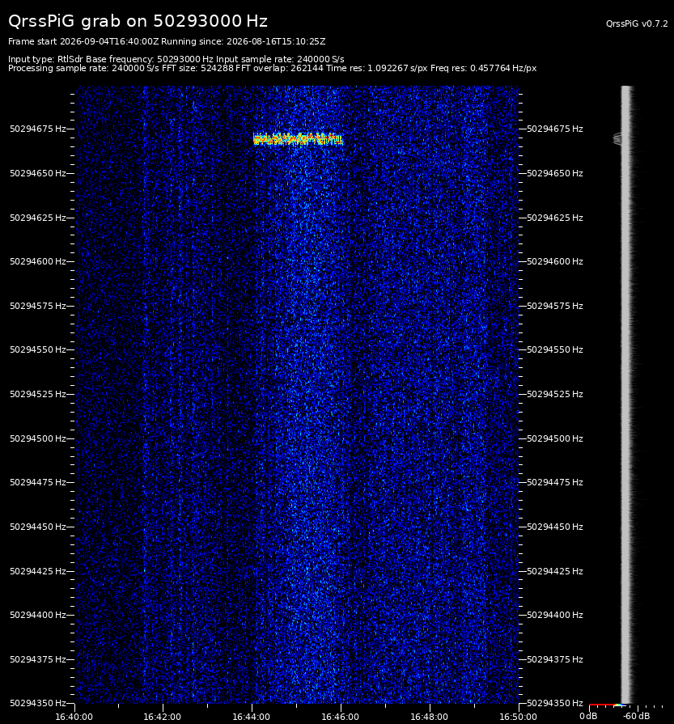This screenshot has height=724, width=674.
Task: Click the 0 dB scale label
Action: 588,716
